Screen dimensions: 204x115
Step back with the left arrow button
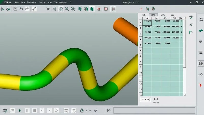42,111
